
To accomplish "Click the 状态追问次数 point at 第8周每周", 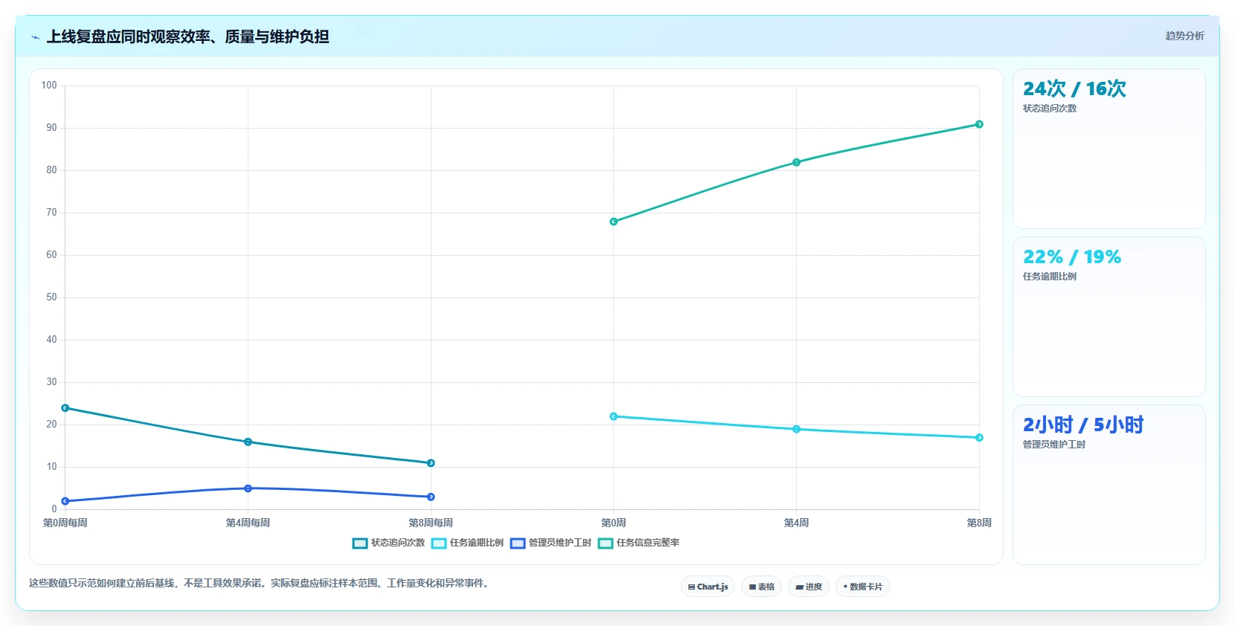I will pyautogui.click(x=431, y=463).
